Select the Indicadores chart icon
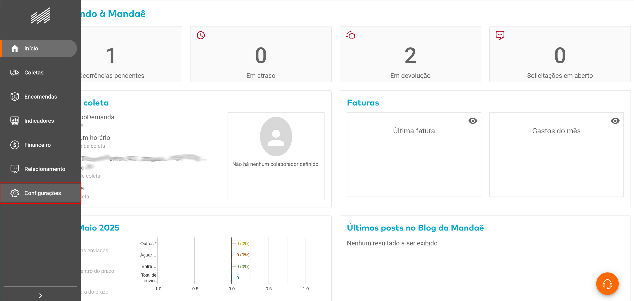The width and height of the screenshot is (634, 301). tap(15, 120)
